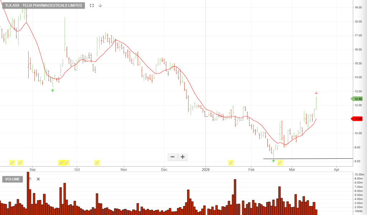Move the Volume panel up with the arrow

coord(30,179)
